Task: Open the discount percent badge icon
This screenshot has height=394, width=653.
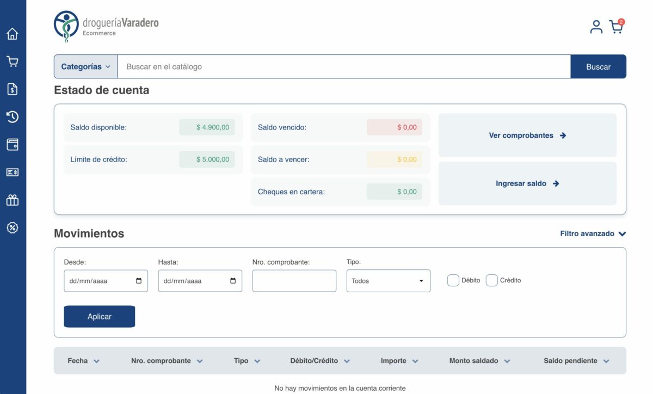Action: pyautogui.click(x=13, y=227)
